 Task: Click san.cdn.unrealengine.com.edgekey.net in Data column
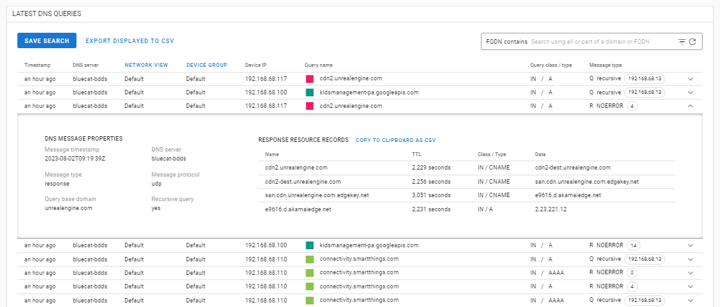tap(588, 182)
